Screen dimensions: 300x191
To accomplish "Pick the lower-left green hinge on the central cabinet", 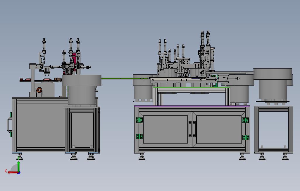I will pyautogui.click(x=139, y=136).
